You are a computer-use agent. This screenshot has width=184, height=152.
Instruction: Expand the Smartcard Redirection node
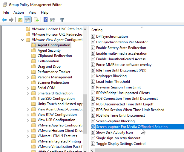[x=28, y=94]
